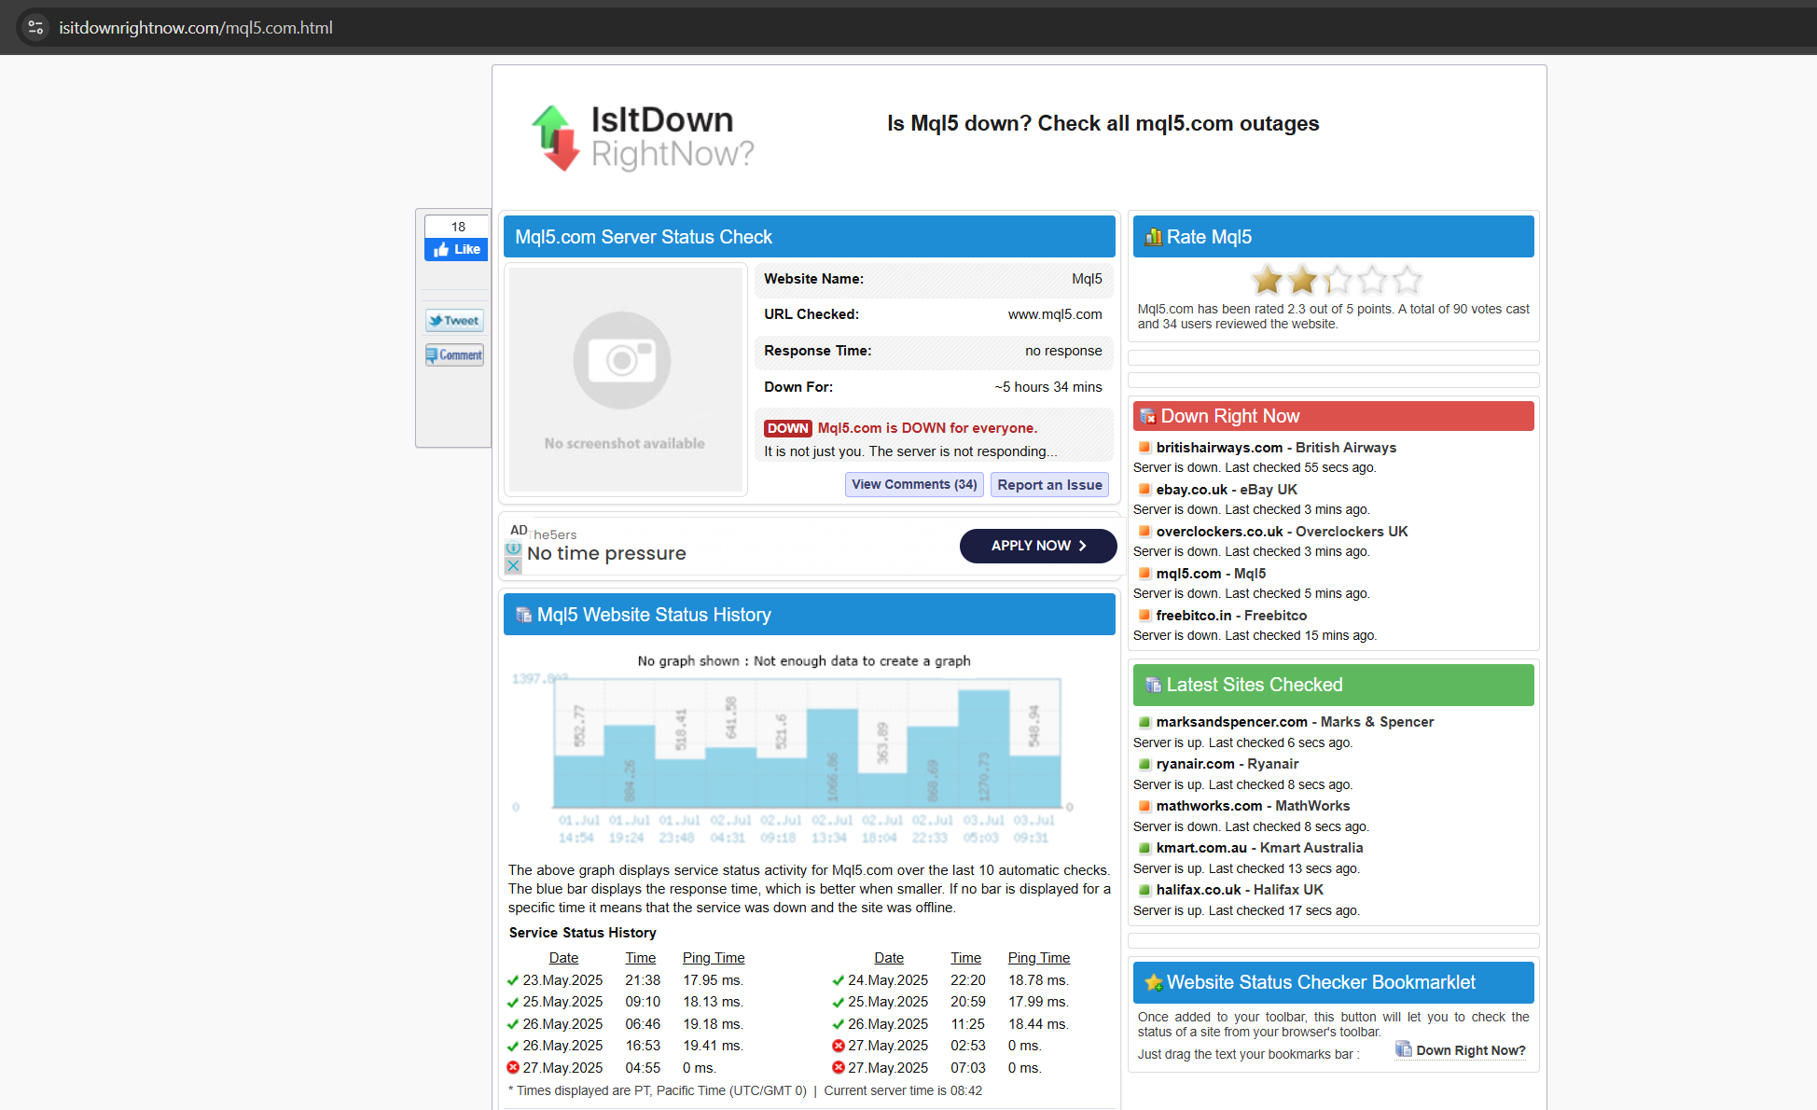1817x1110 pixels.
Task: Rate Mql5 four stars
Action: (1372, 279)
